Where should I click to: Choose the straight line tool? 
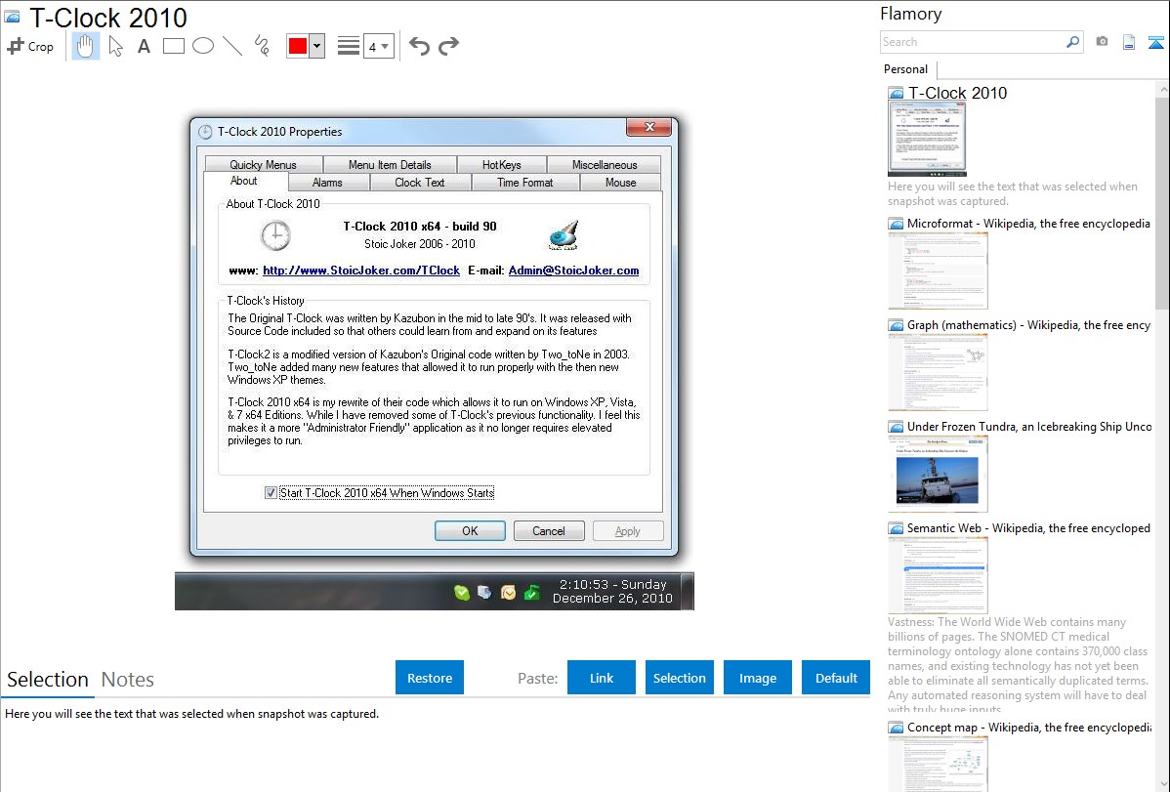(x=232, y=46)
